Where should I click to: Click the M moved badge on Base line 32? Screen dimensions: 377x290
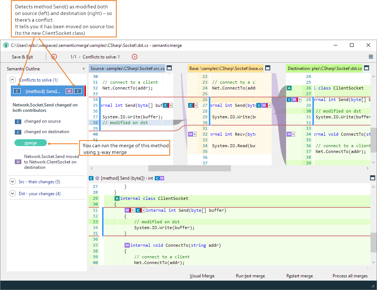[x=190, y=134]
